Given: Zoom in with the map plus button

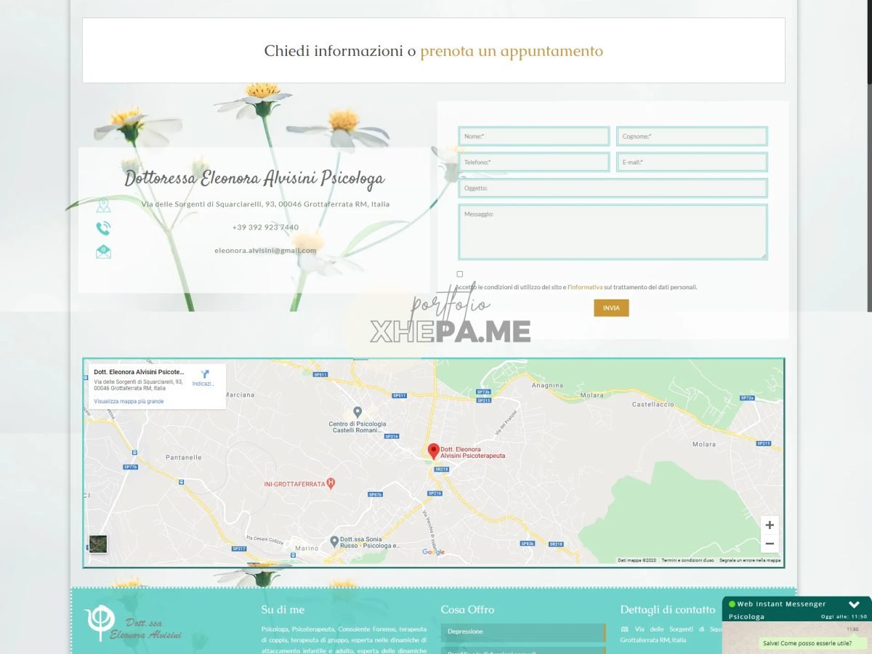Looking at the screenshot, I should click(770, 525).
